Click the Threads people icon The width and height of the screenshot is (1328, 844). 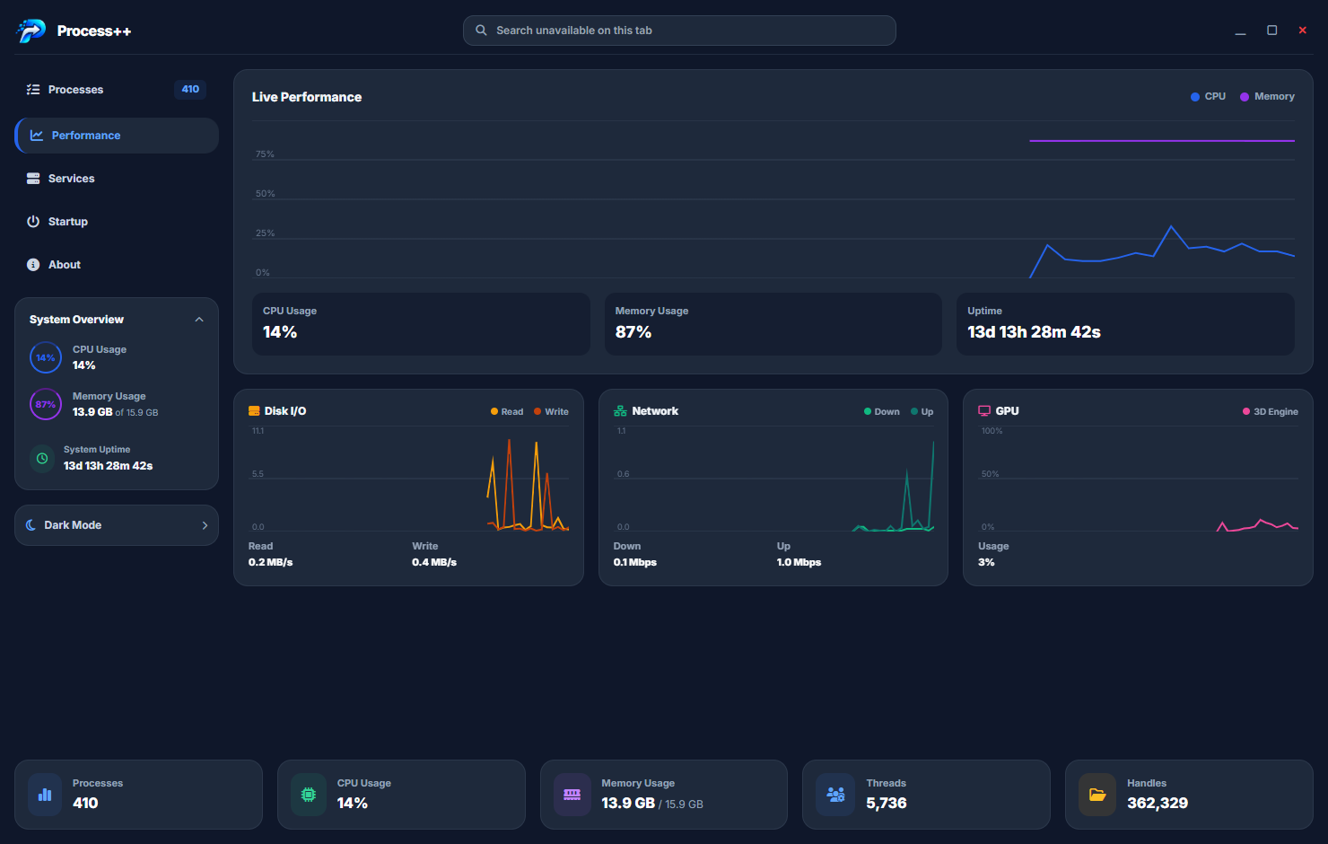pos(835,795)
